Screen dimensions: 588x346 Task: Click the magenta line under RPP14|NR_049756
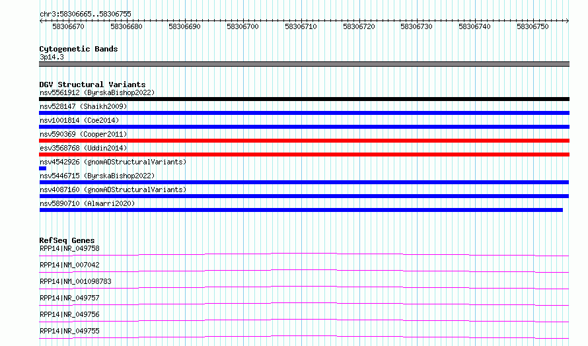tap(304, 321)
